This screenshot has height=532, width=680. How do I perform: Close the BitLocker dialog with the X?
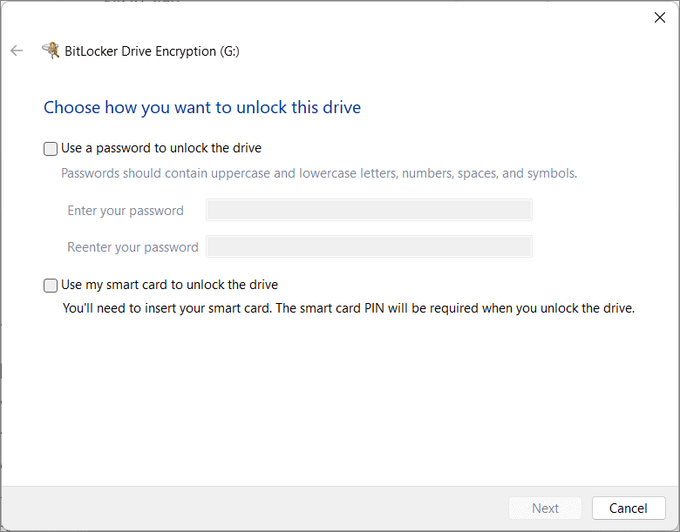(x=660, y=17)
